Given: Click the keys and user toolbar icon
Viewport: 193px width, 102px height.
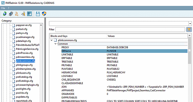Looking at the screenshot, I should click(23, 14).
